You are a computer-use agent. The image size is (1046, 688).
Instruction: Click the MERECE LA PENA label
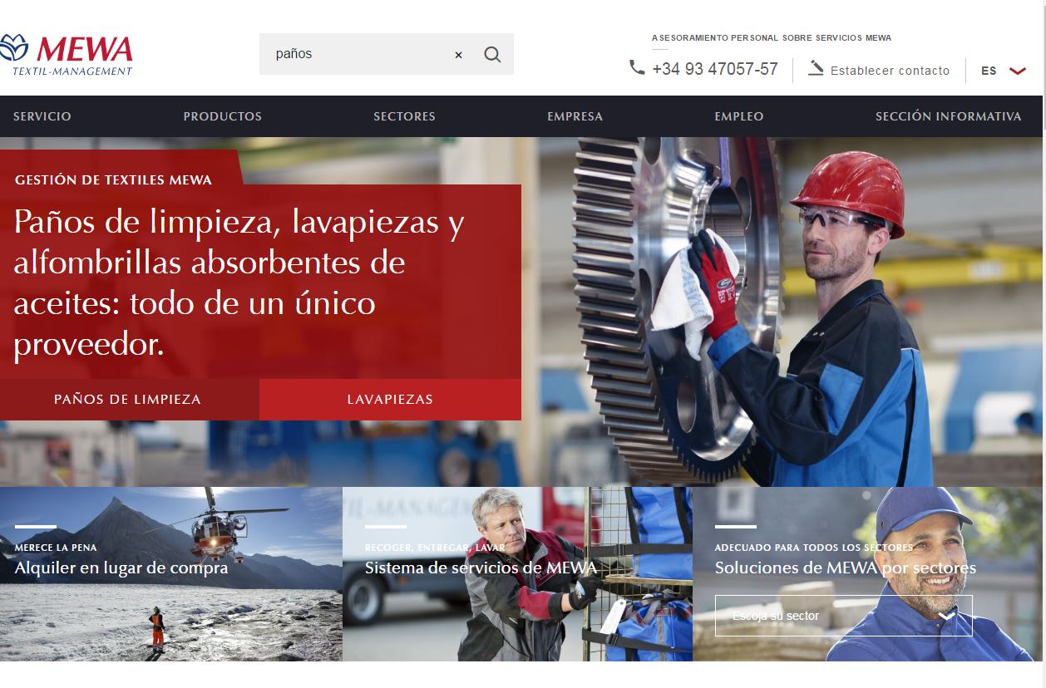click(x=56, y=548)
